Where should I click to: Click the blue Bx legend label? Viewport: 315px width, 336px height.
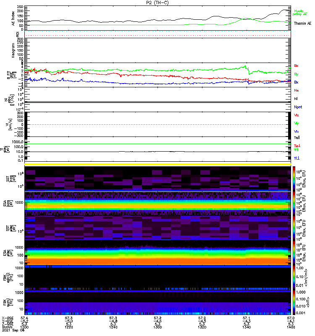[296, 82]
